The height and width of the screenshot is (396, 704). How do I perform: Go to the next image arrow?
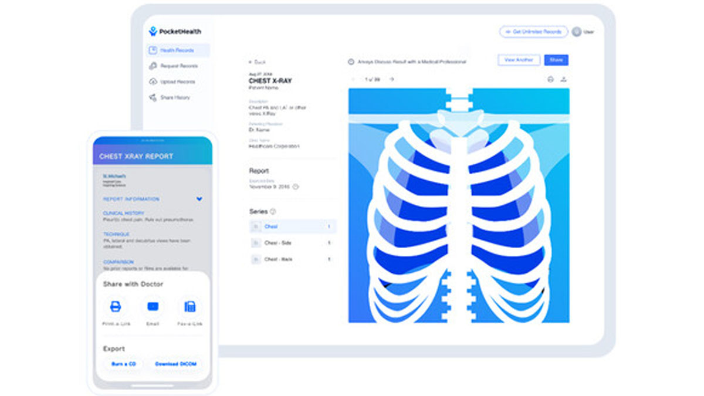pos(391,79)
